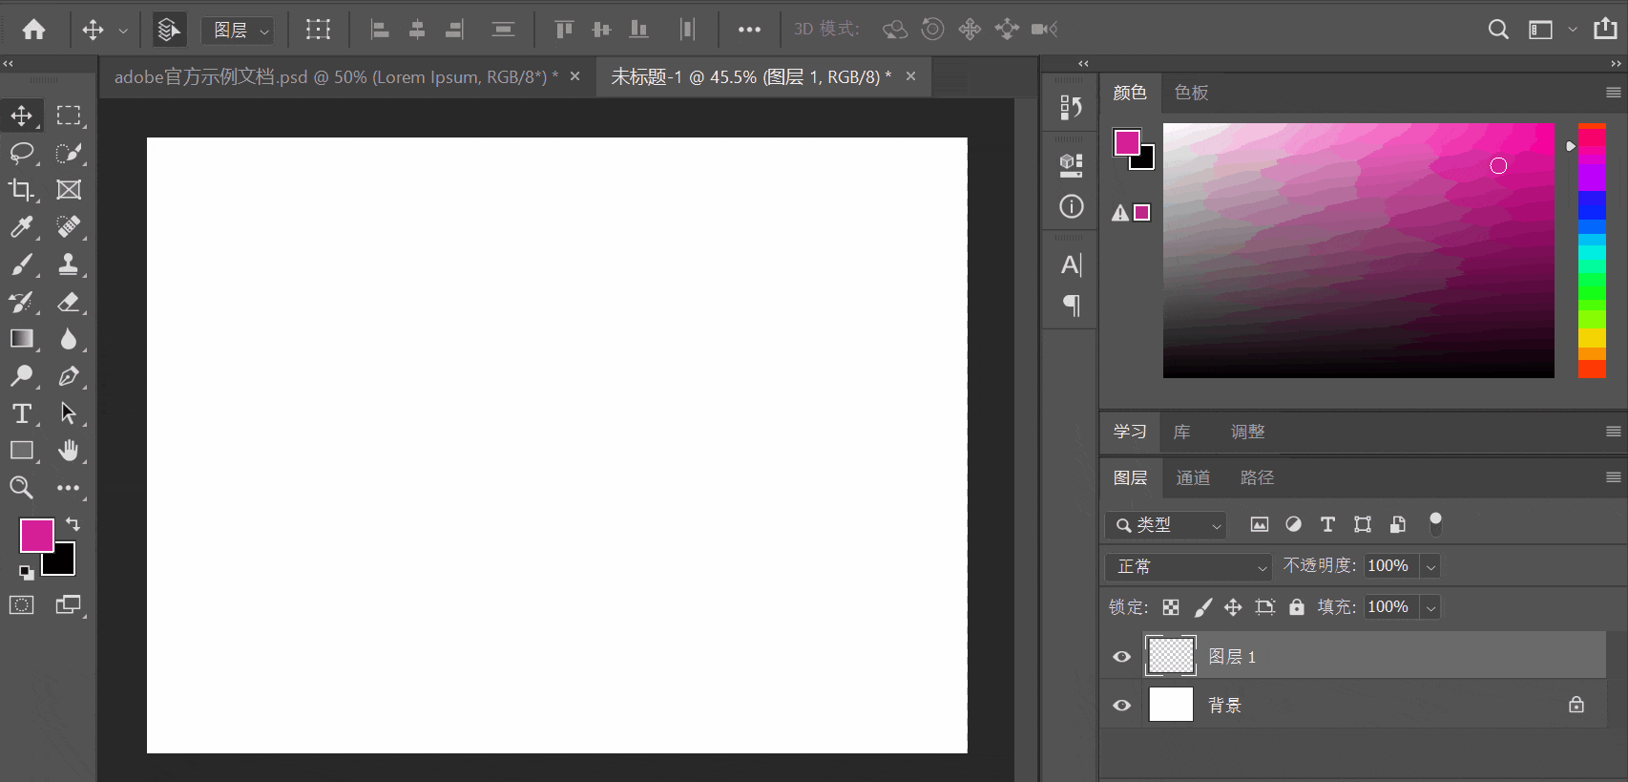Swap foreground and background colors
Image resolution: width=1628 pixels, height=782 pixels.
[x=73, y=523]
